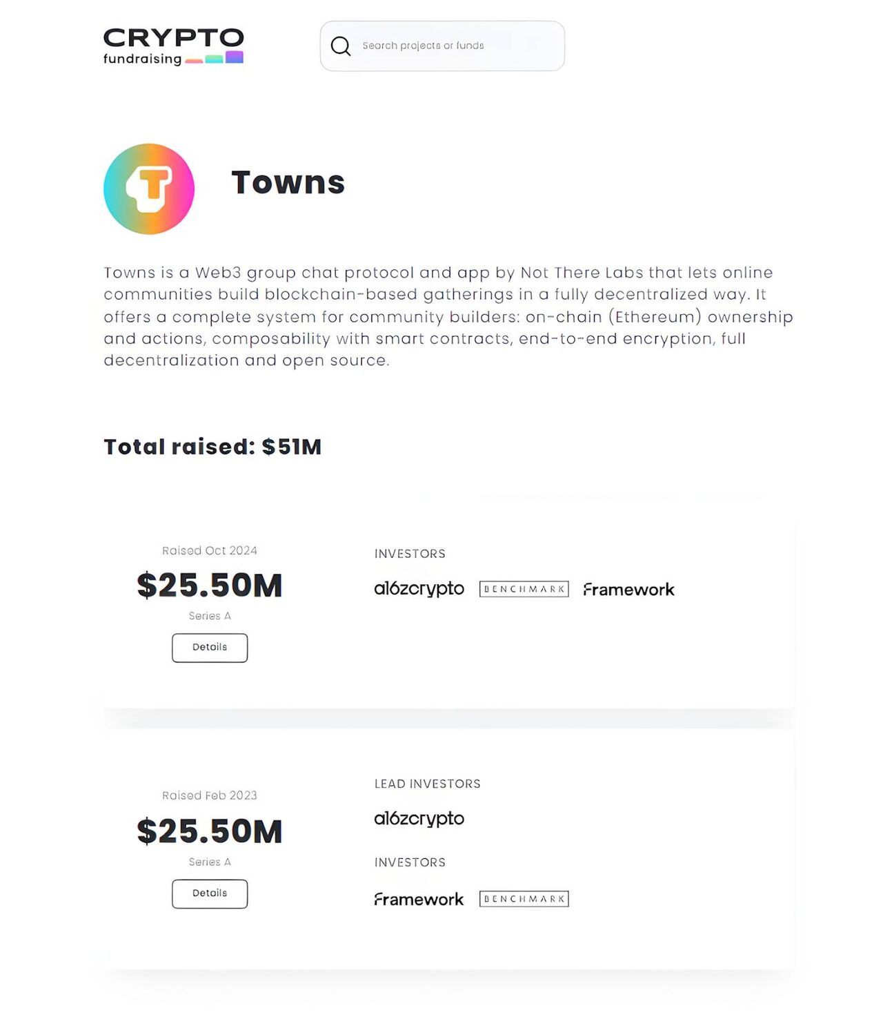Click the Framework logo in Feb 2023 round
Image resolution: width=883 pixels, height=1024 pixels.
(419, 899)
